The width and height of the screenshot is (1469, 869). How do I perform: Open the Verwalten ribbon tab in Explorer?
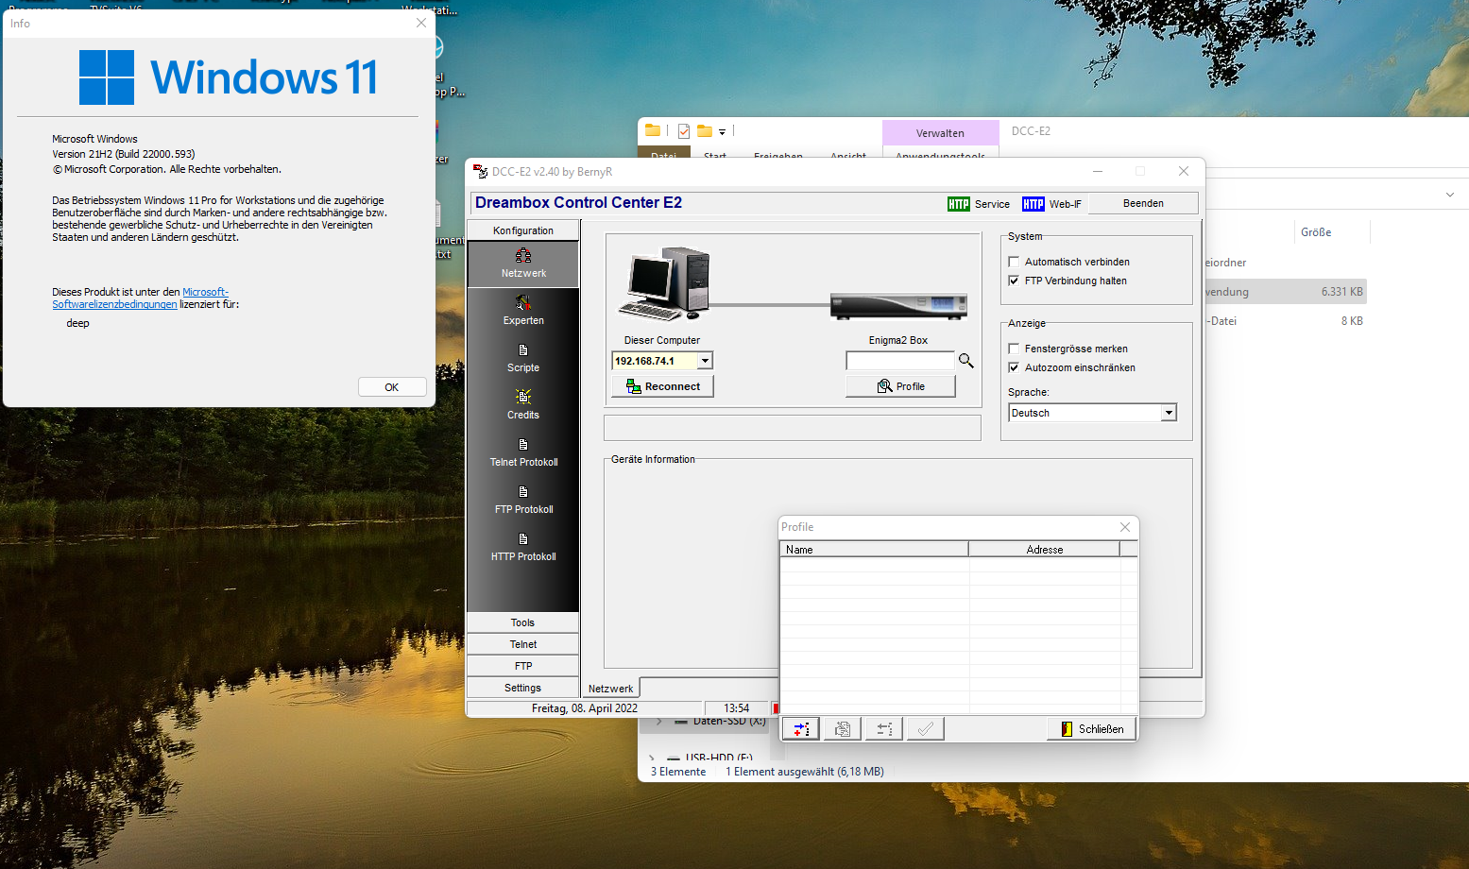[x=941, y=133]
